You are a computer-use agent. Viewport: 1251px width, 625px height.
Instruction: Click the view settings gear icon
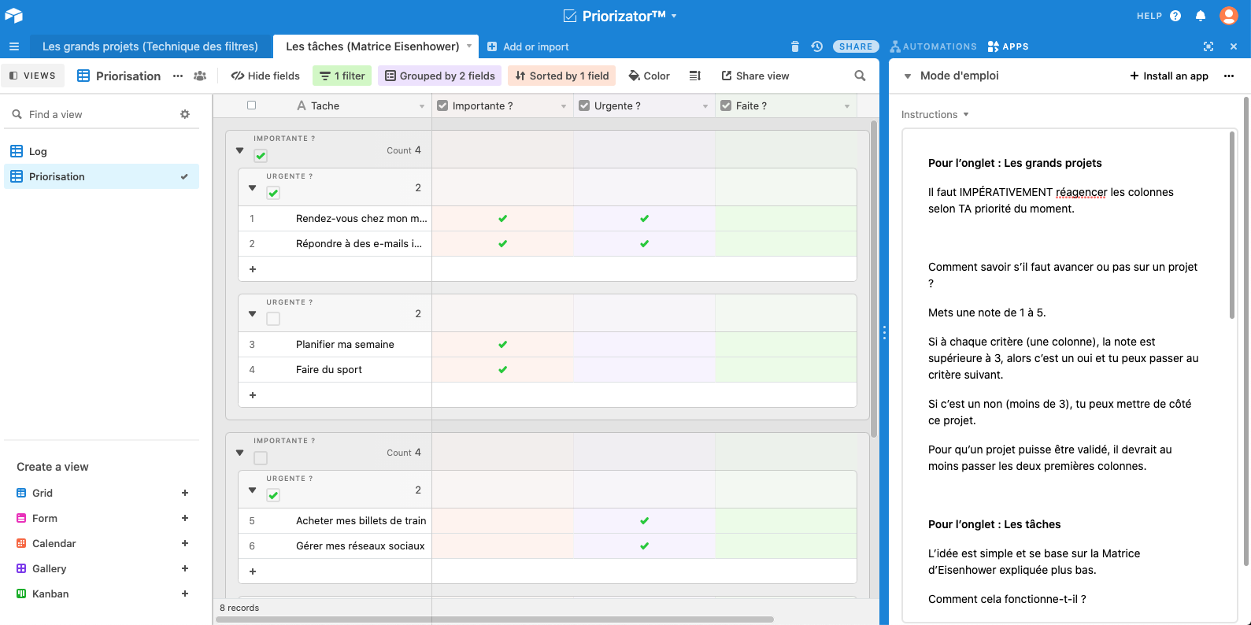pyautogui.click(x=185, y=114)
